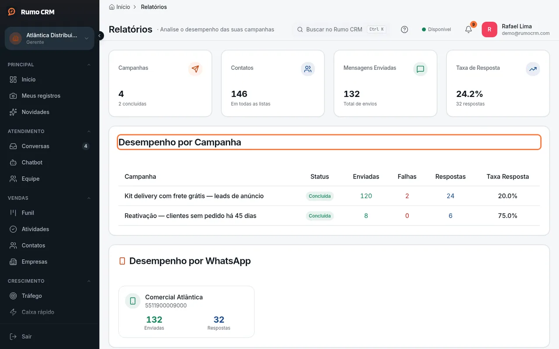
Task: Click the phone icon beside Desempenho por WhatsApp
Action: [x=122, y=261]
